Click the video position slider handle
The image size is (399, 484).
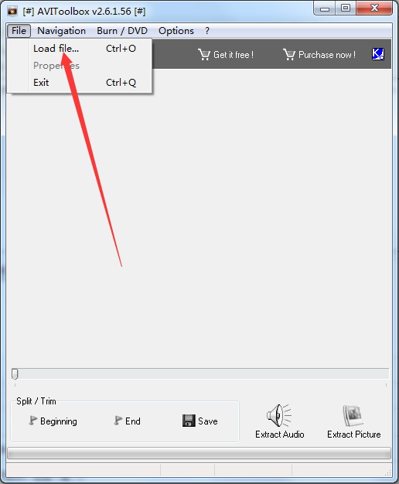pyautogui.click(x=15, y=373)
